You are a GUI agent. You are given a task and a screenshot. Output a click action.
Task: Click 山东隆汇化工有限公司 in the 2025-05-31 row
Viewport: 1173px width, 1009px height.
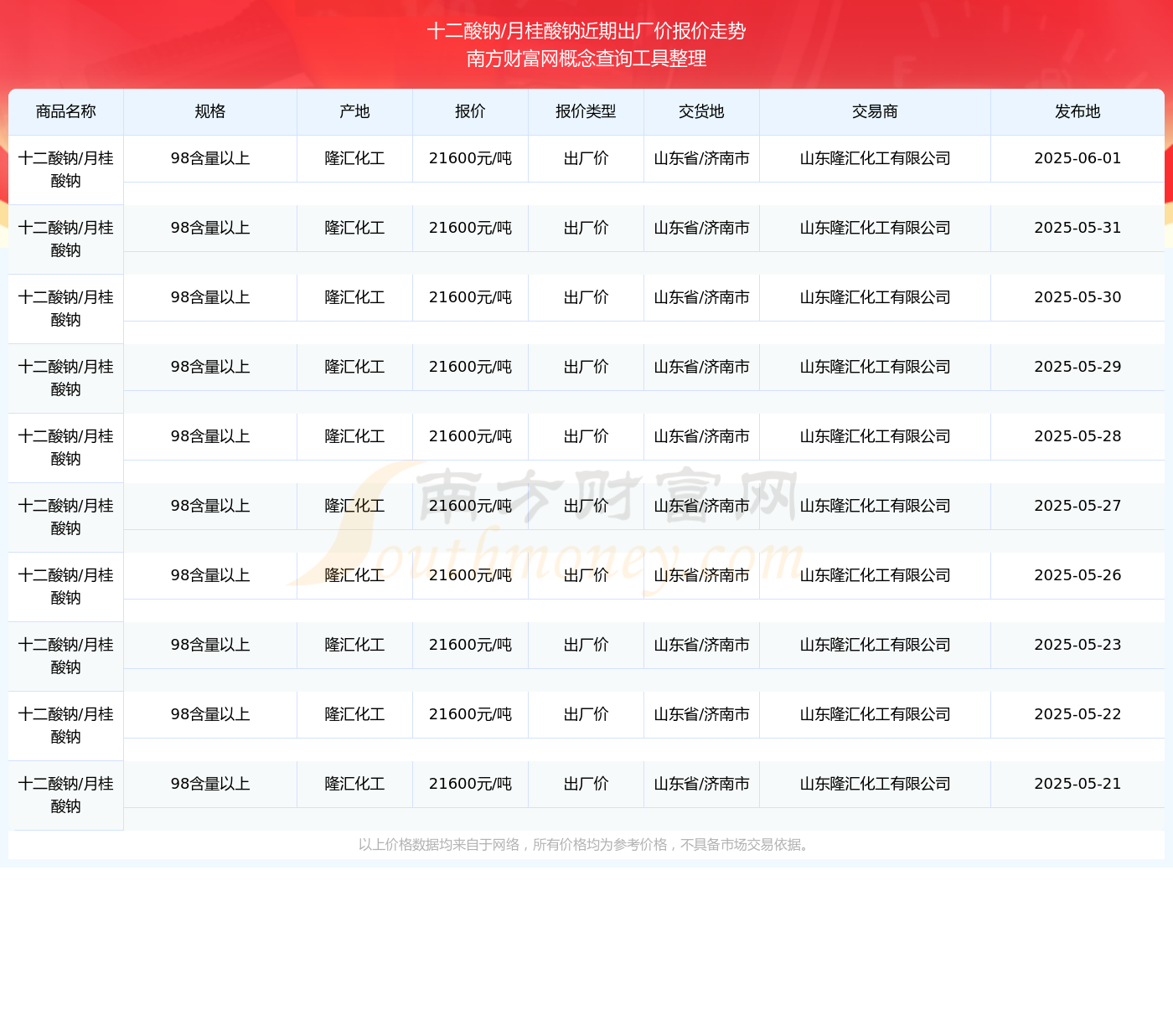(876, 228)
